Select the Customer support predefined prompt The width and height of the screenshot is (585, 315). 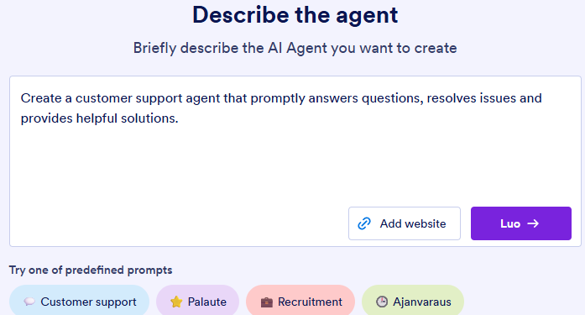pyautogui.click(x=79, y=302)
